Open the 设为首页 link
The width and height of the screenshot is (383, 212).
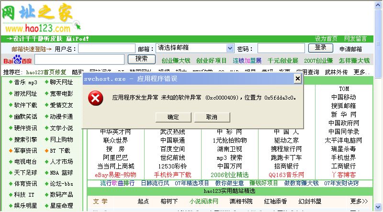click(x=326, y=39)
